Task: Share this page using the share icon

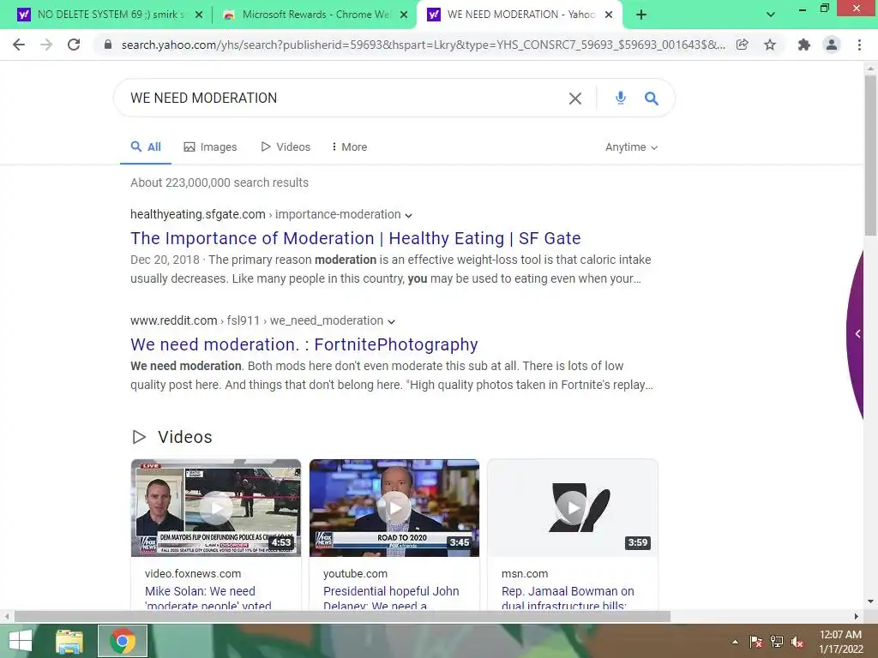Action: click(742, 45)
